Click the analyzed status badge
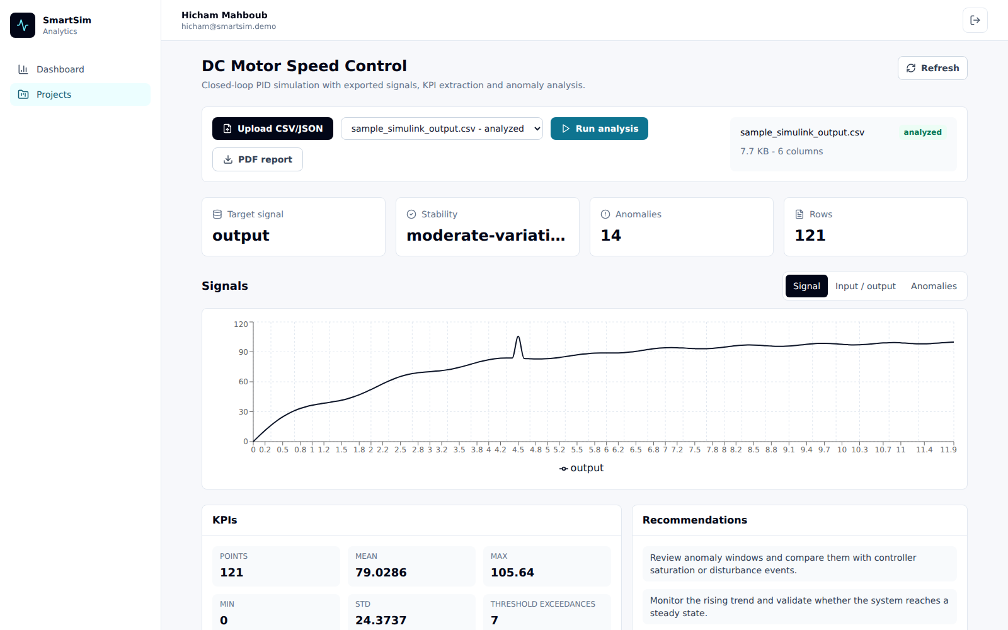The height and width of the screenshot is (630, 1008). (922, 132)
